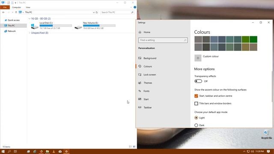274x154 pixels.
Task: Expand the Unspecified (8) group
Action: 30,33
